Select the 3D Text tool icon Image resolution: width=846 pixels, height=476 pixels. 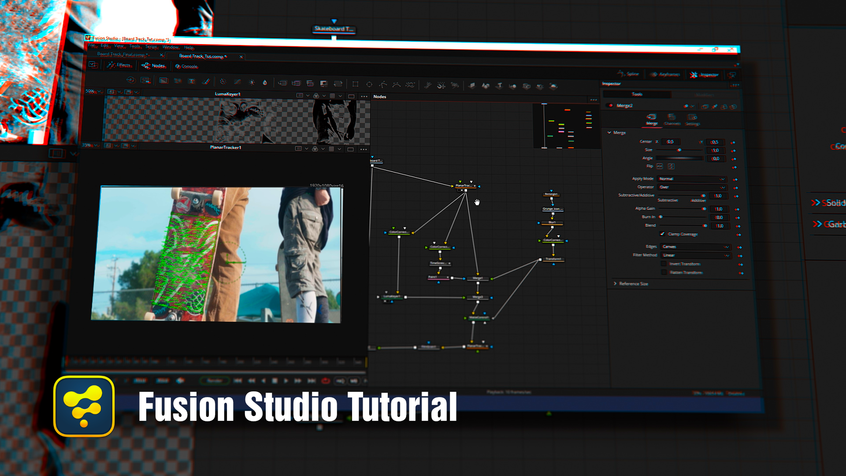[499, 86]
